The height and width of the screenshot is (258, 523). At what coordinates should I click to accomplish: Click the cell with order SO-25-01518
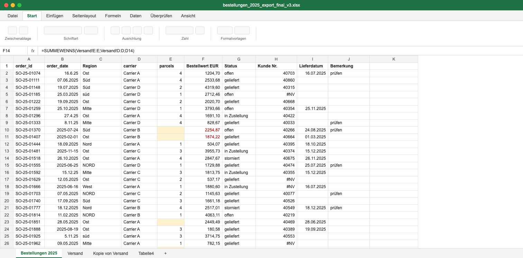[29, 158]
